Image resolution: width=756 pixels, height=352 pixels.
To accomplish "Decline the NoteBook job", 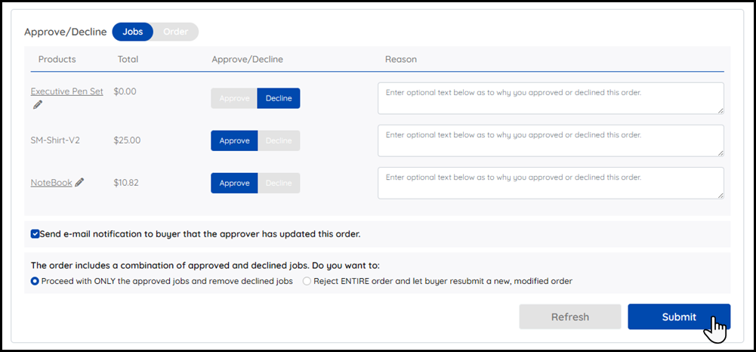I will pos(279,183).
